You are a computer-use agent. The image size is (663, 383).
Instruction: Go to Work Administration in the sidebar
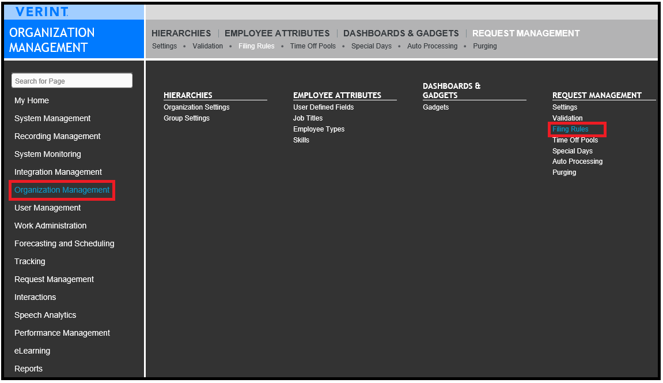coord(50,226)
